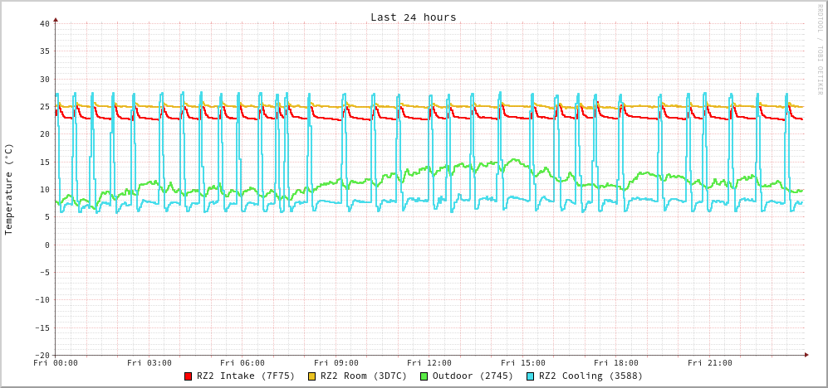This screenshot has height=388, width=828.
Task: Click the 'Fri 12:00' time axis label
Action: (429, 362)
